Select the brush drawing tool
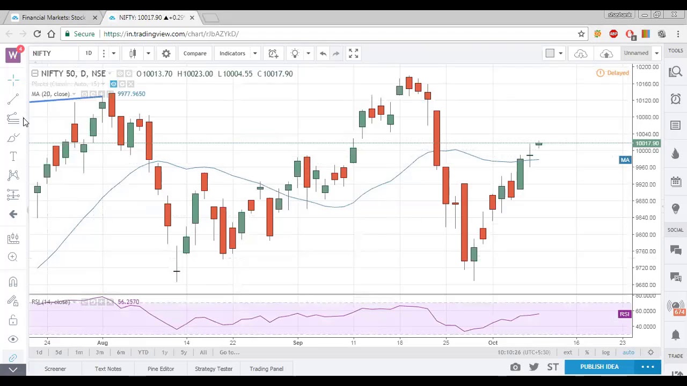687x386 pixels. point(13,138)
